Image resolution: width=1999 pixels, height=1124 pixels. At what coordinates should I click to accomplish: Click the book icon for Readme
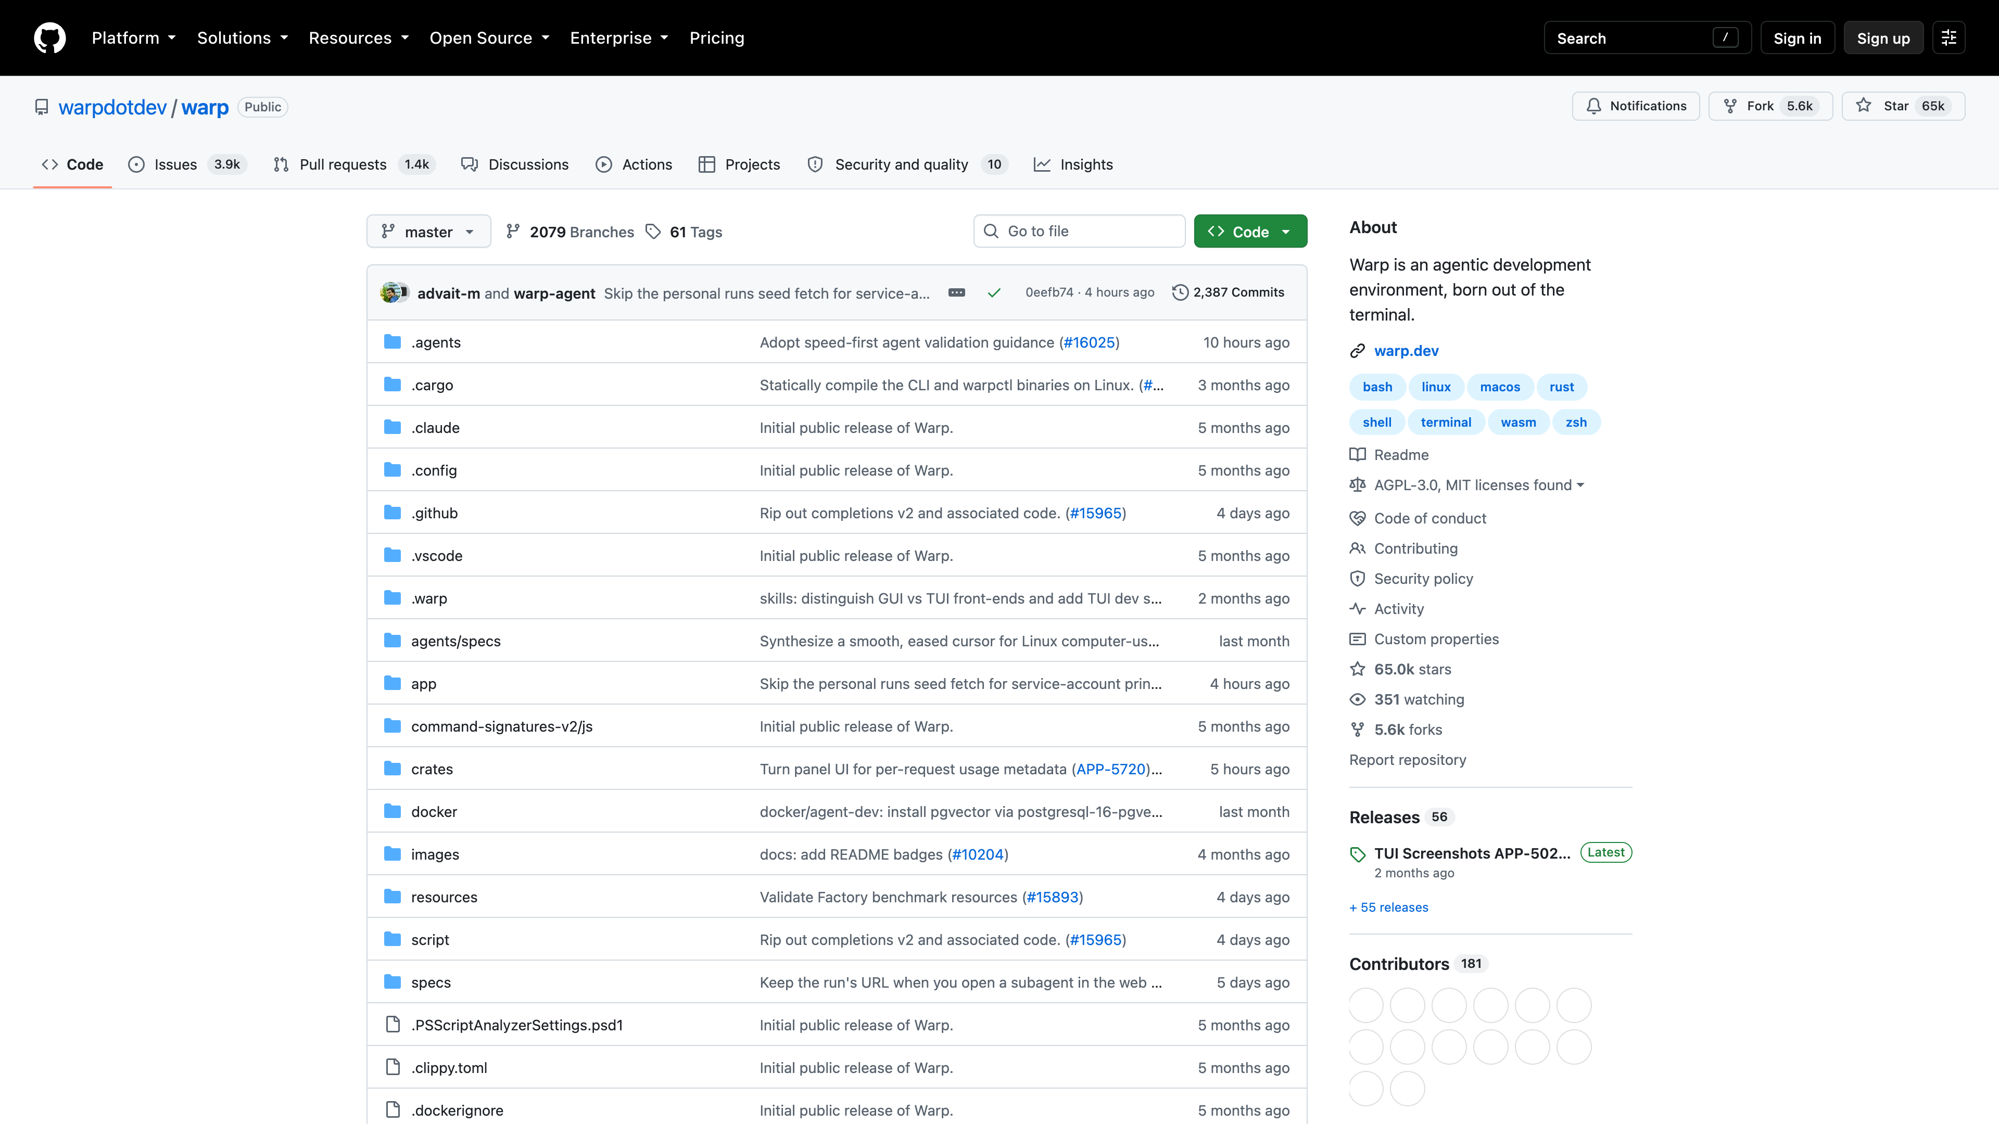pos(1357,455)
